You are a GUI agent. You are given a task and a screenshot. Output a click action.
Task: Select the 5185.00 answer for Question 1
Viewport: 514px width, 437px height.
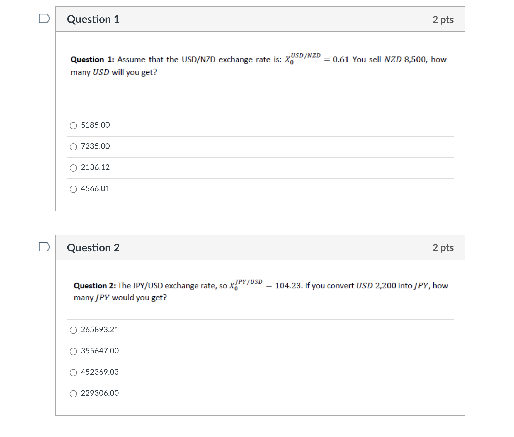pyautogui.click(x=73, y=126)
